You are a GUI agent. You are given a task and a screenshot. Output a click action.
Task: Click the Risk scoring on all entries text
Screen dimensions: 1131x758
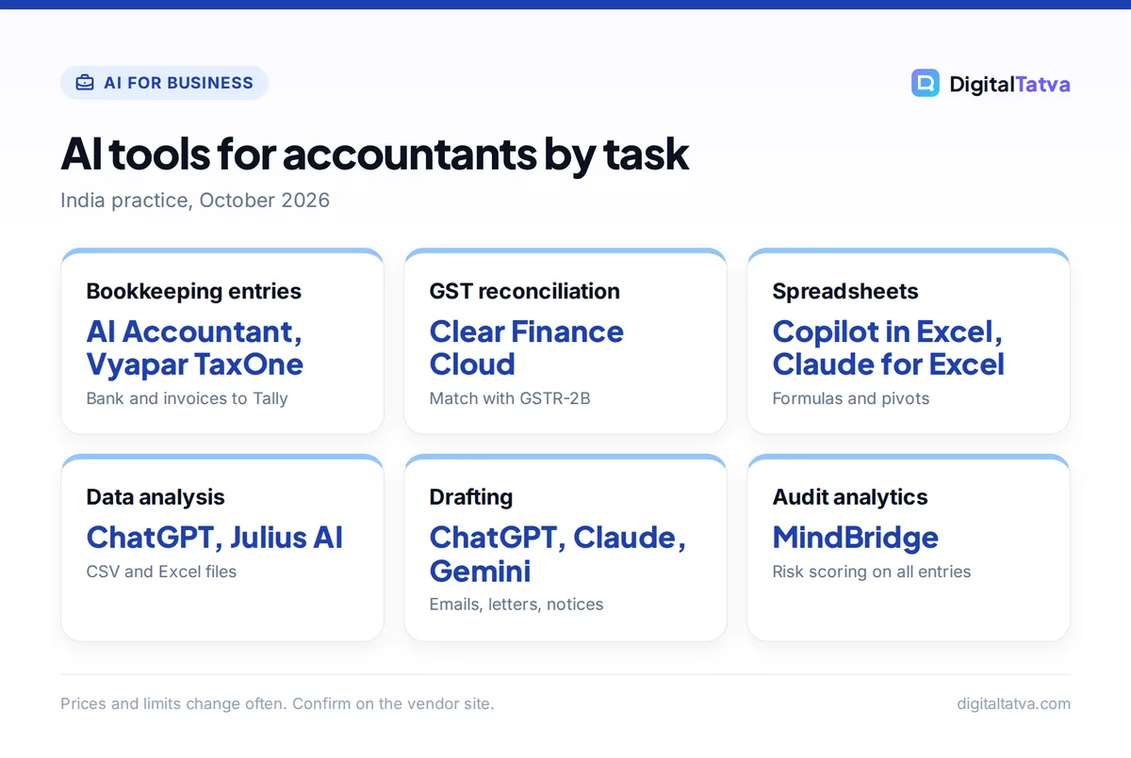click(x=872, y=572)
